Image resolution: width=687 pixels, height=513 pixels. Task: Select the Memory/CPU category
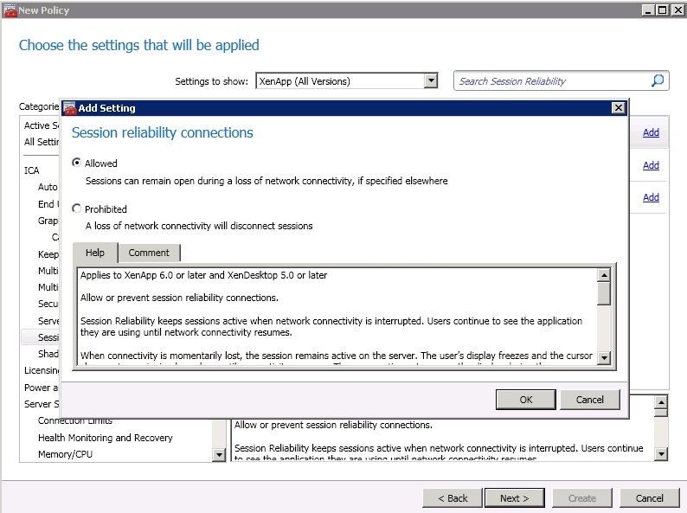click(x=65, y=454)
